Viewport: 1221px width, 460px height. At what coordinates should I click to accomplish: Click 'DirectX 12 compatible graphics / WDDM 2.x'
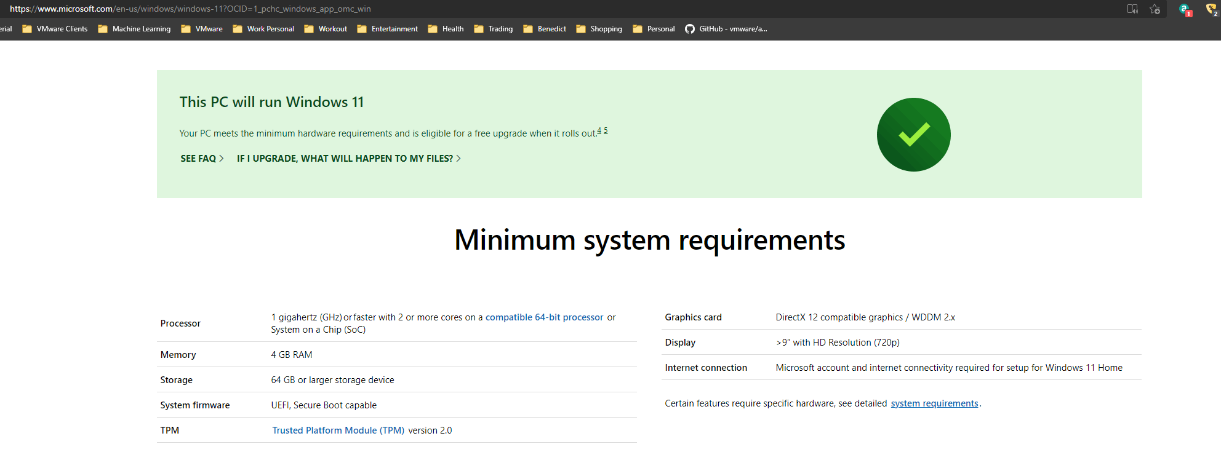(865, 317)
